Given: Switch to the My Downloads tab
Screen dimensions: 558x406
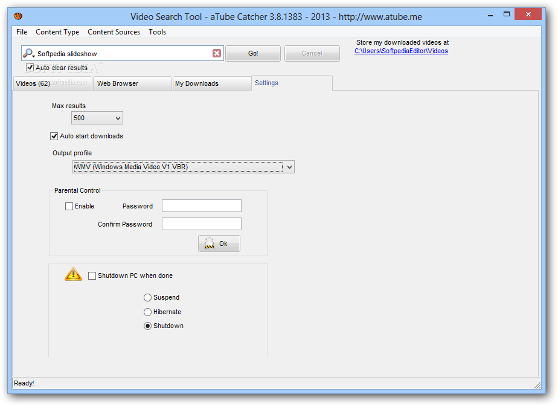Looking at the screenshot, I should 212,83.
